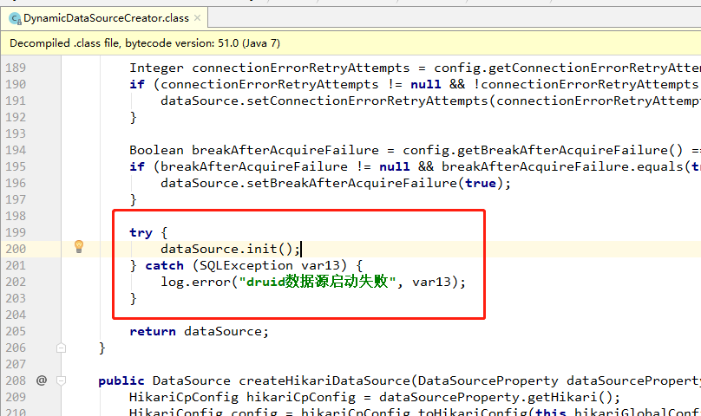
Task: Click the "druid数据源启动失败" string literal
Action: pos(318,282)
